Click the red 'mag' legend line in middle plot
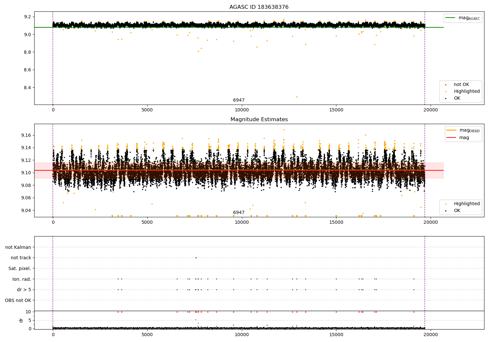Screen dimensions: 489x342 452,138
